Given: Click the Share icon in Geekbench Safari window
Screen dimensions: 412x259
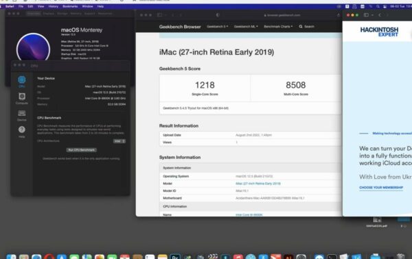Looking at the screenshot, I should (x=339, y=15).
